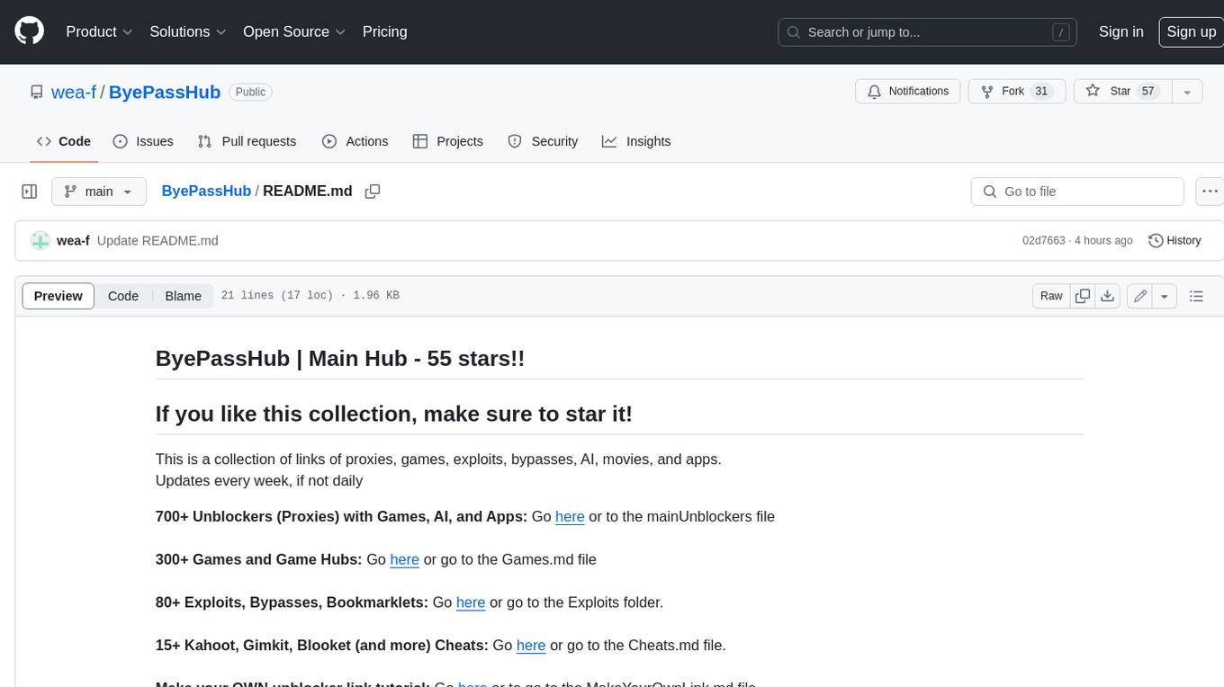Open commit 02d7663
This screenshot has width=1224, height=687.
pyautogui.click(x=1043, y=241)
